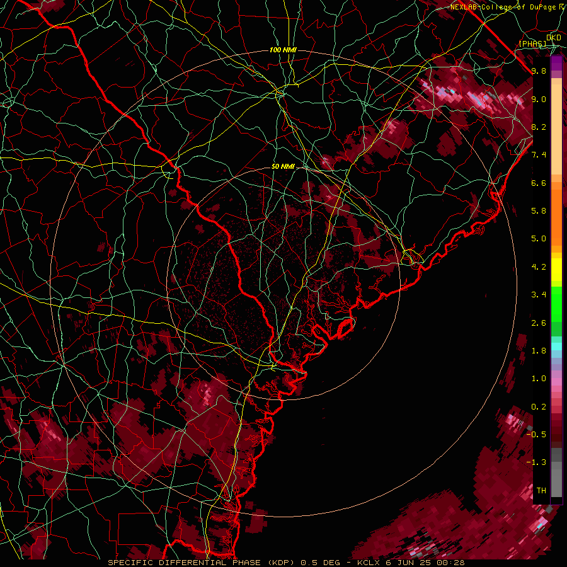567x567 pixels.
Task: Click the 6.6 scale value
Action: (x=539, y=183)
